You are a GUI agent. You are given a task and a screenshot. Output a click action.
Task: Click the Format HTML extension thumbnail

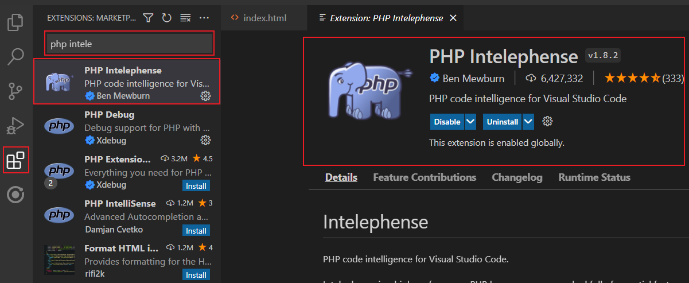click(60, 259)
